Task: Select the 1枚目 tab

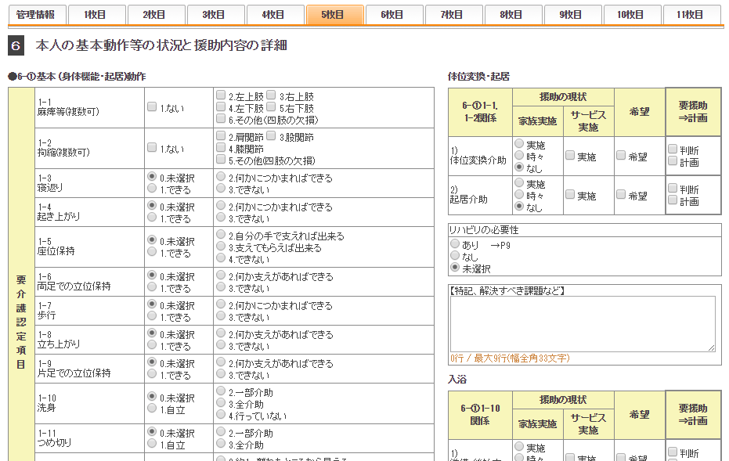Action: pyautogui.click(x=95, y=15)
